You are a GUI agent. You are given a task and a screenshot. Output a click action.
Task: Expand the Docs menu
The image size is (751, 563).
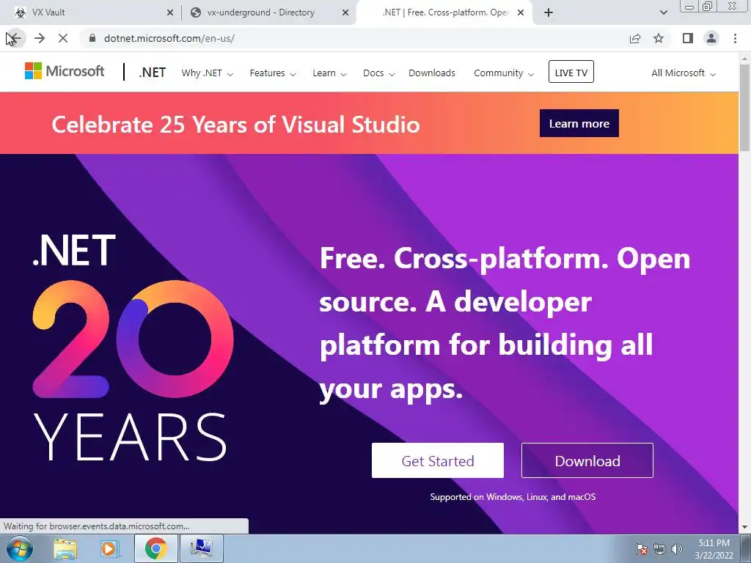pos(378,73)
